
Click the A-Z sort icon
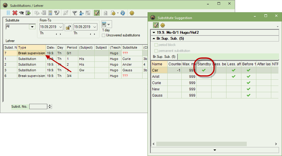point(82,13)
